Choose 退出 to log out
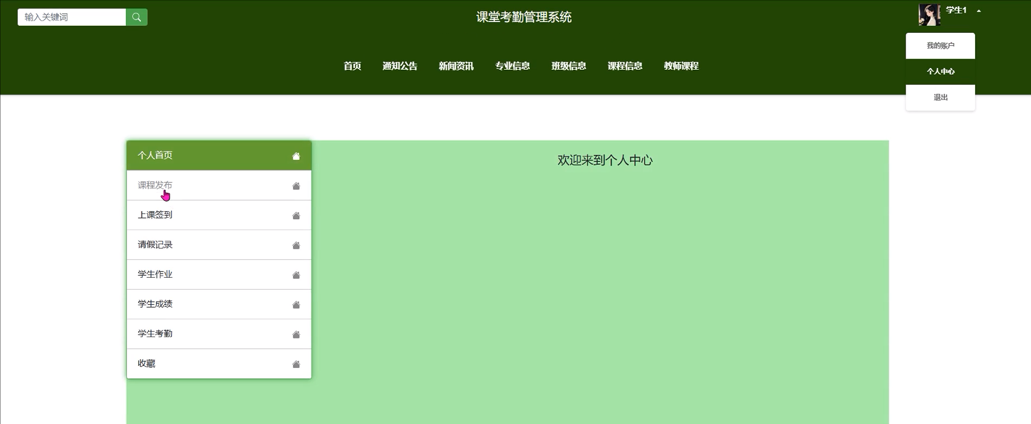1031x424 pixels. point(940,98)
